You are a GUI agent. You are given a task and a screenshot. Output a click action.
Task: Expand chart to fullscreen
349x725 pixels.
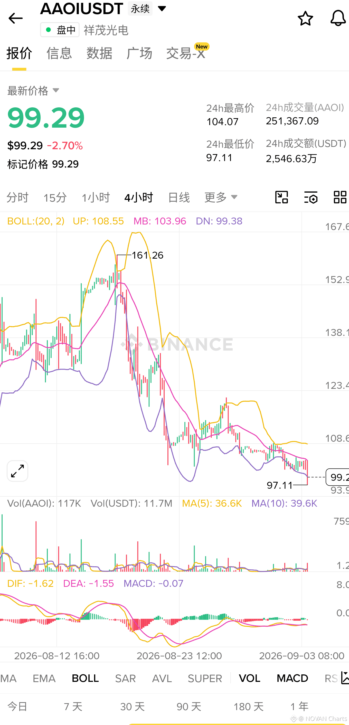pyautogui.click(x=17, y=471)
